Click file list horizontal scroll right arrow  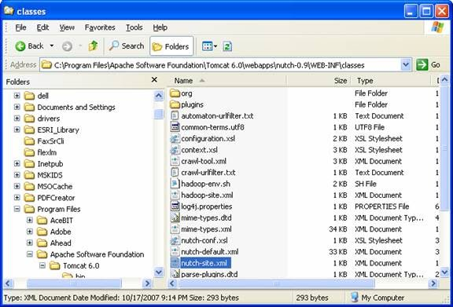click(x=433, y=283)
